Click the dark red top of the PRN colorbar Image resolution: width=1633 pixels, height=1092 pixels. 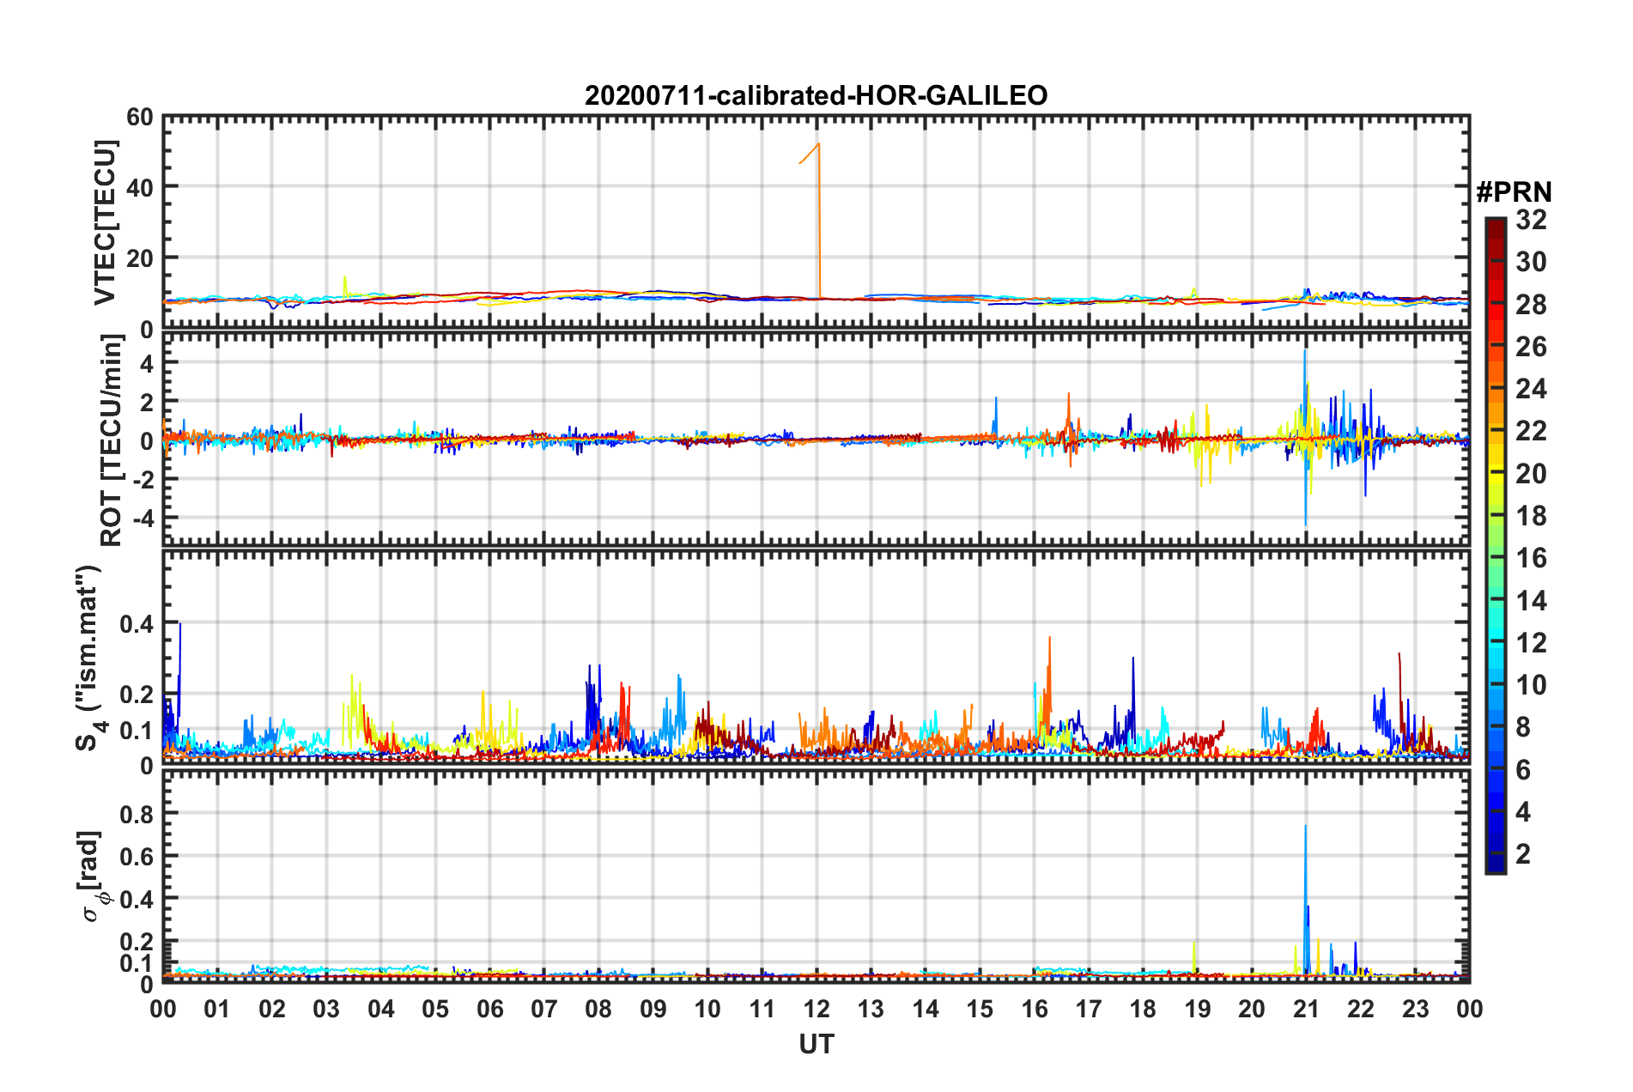click(1495, 225)
